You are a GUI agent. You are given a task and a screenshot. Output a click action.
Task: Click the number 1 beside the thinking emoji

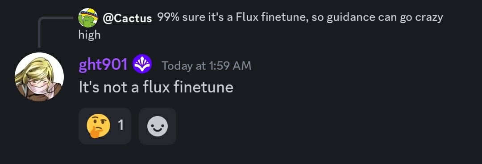point(121,125)
